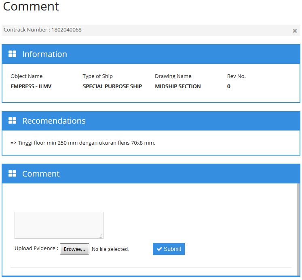Click the SPECIAL PURPOSE SHIP value
The height and width of the screenshot is (280, 302).
click(x=112, y=86)
